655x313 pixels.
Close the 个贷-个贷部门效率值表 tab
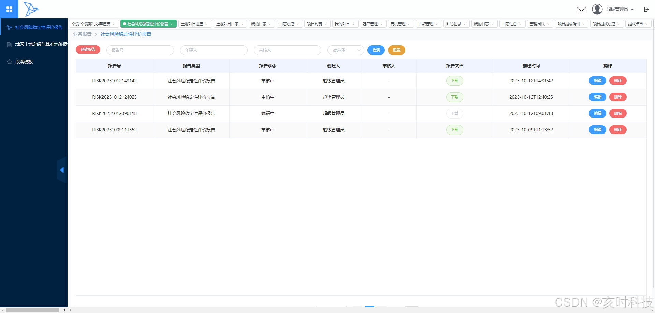(114, 24)
